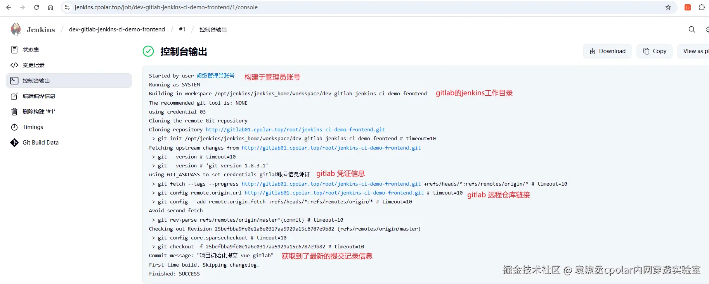Click the trash icon for 删除构建 '#1'
Image resolution: width=709 pixels, height=284 pixels.
point(14,112)
